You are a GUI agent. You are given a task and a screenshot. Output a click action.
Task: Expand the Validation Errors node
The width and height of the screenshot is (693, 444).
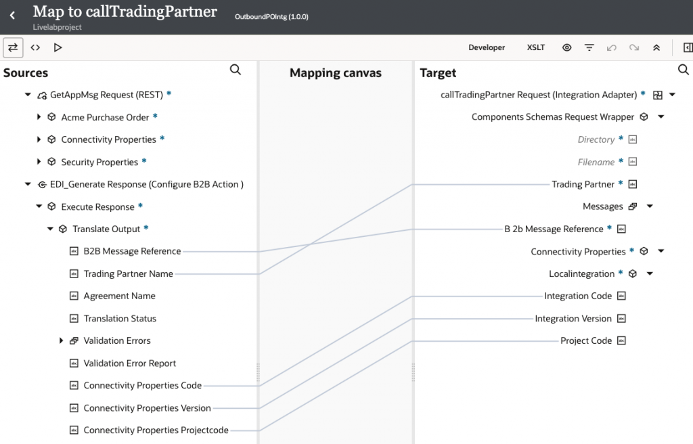coord(62,340)
